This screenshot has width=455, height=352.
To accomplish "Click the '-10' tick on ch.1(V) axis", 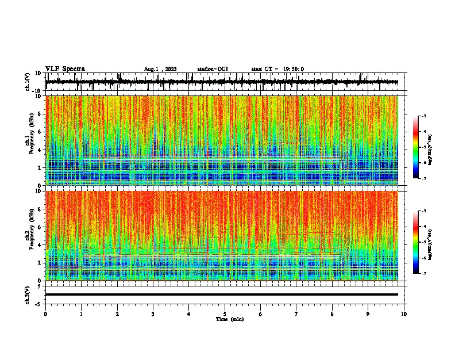I will click(x=37, y=91).
